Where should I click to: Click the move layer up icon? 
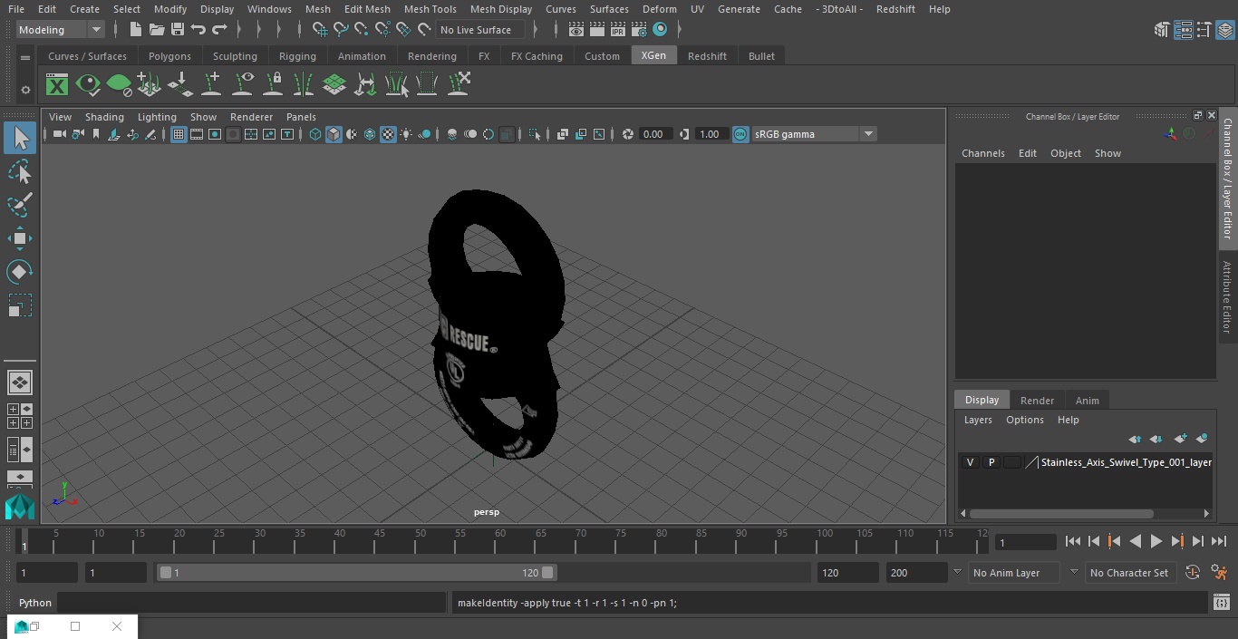[x=1135, y=439]
